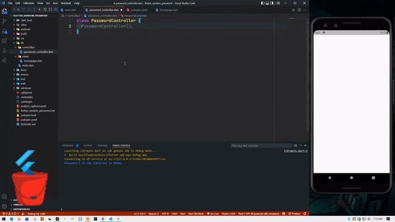This screenshot has width=395, height=222.
Task: Open Selection menu
Action: point(28,3)
